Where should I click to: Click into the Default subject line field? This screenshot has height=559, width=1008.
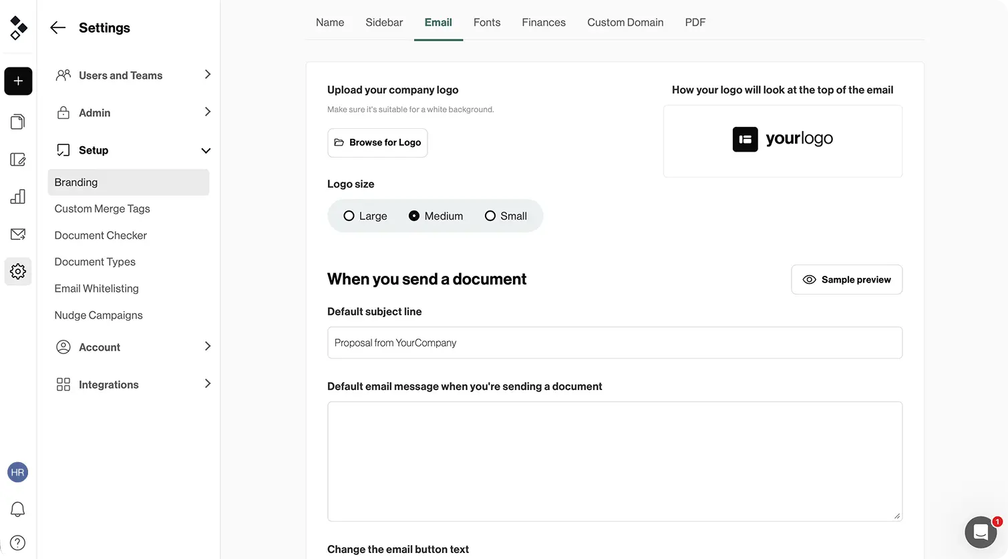[615, 343]
